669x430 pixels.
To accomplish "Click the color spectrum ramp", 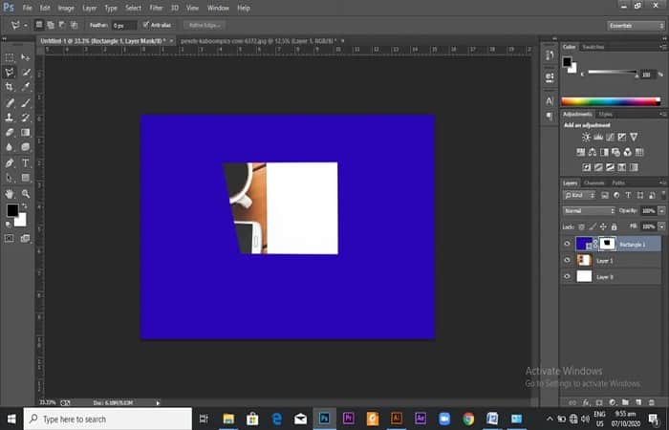I will click(x=611, y=101).
